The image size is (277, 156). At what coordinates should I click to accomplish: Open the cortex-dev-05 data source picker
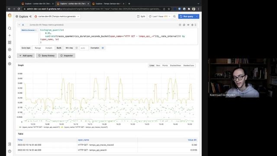57,16
